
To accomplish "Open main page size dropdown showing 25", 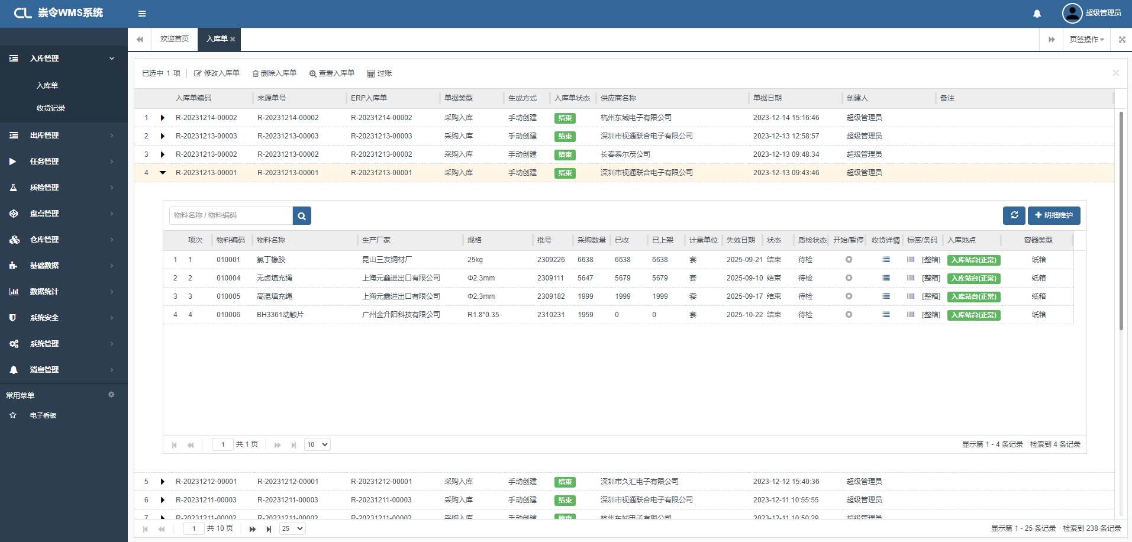I will pos(292,528).
